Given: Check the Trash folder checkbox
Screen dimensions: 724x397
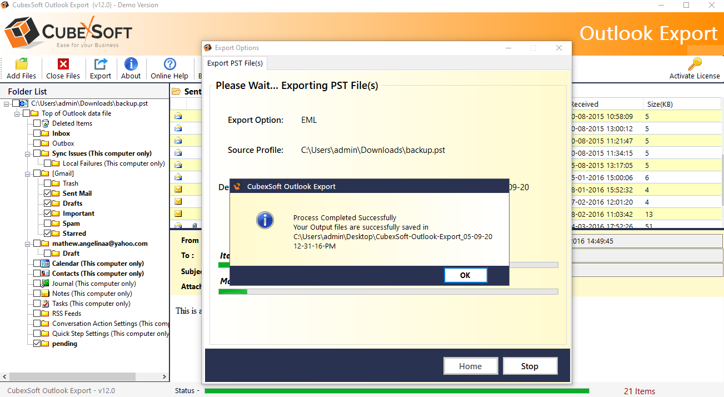Looking at the screenshot, I should [47, 183].
